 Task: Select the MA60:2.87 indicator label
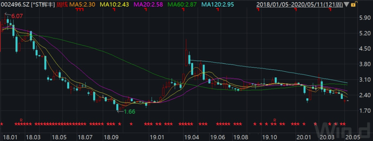pos(182,4)
